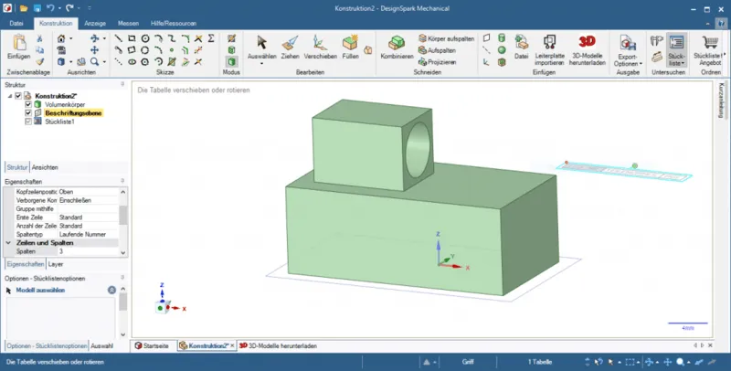Screen dimensions: 731x371
Task: Select the Rectangle sketch tool
Action: pos(132,38)
